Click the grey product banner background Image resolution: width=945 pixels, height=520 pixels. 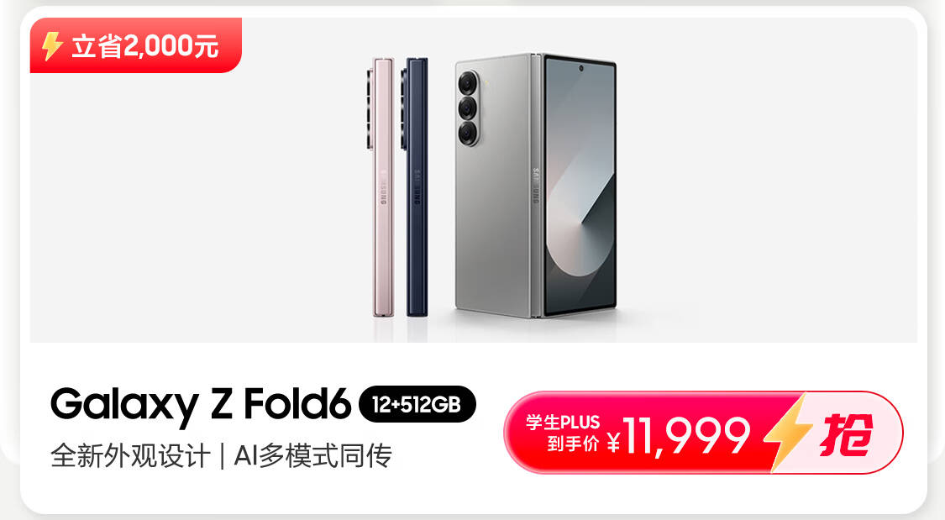click(181, 211)
